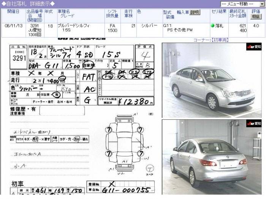Select the 自社落札 詳細表示 page title
This screenshot has height=199, width=266.
[x=28, y=4]
